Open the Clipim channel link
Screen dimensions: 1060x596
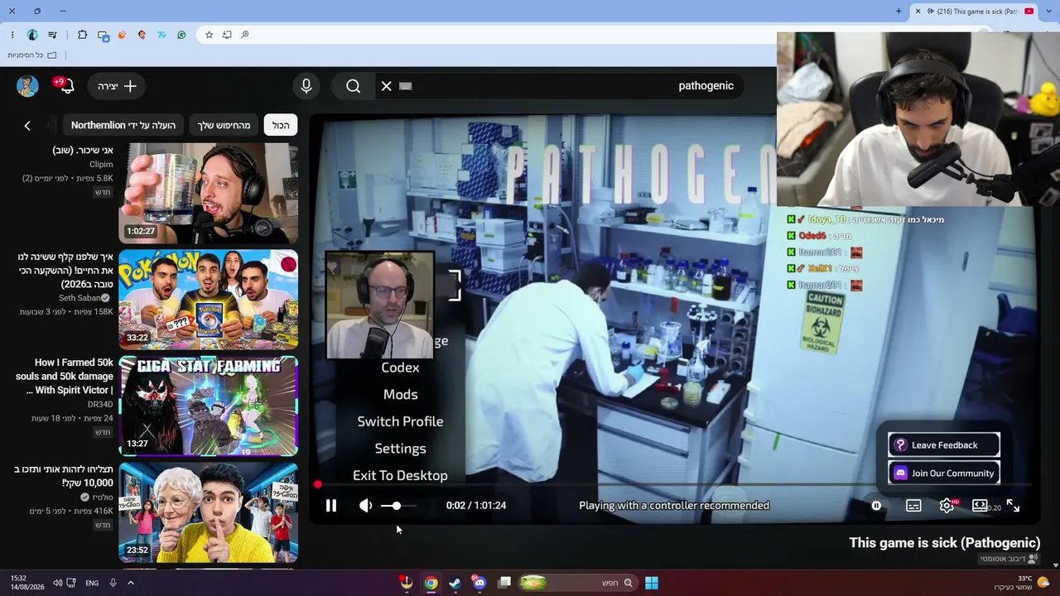point(101,165)
